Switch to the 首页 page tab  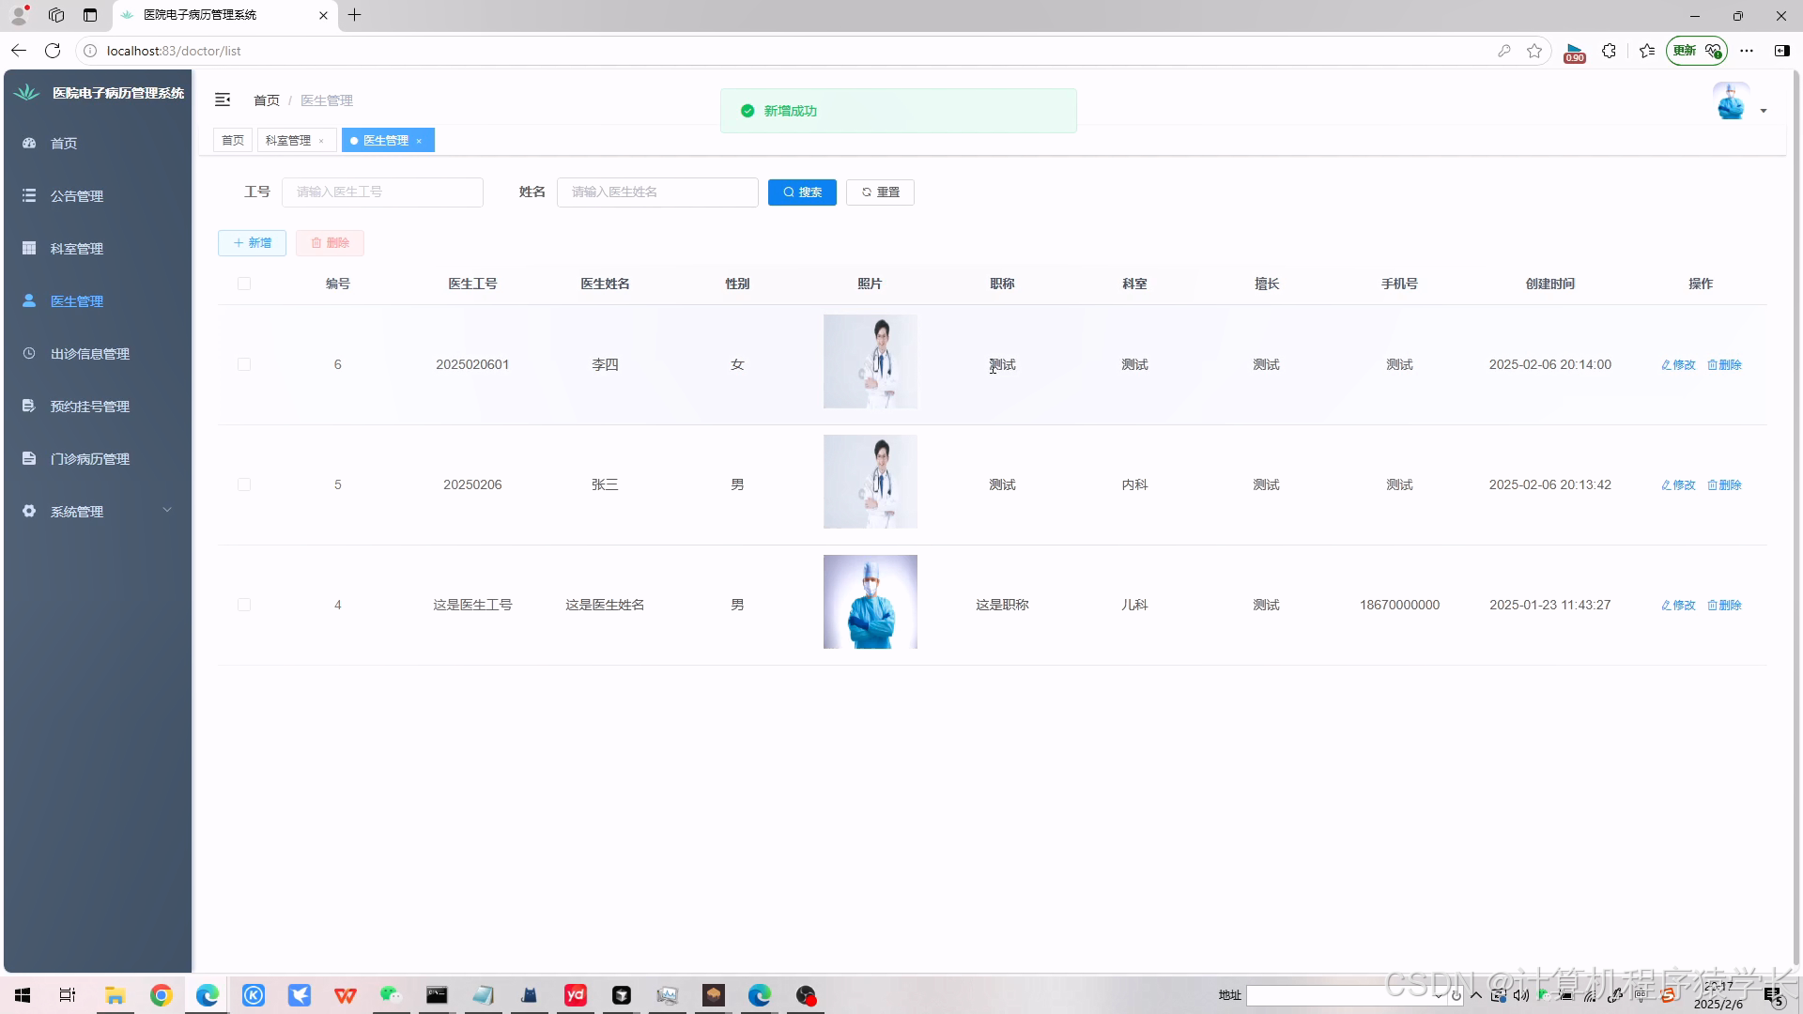(x=233, y=140)
